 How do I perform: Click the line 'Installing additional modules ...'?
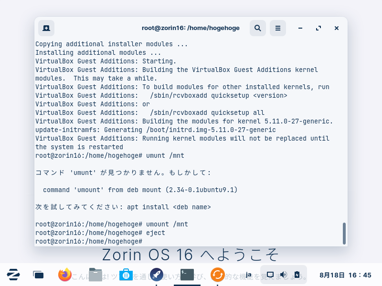tap(98, 52)
